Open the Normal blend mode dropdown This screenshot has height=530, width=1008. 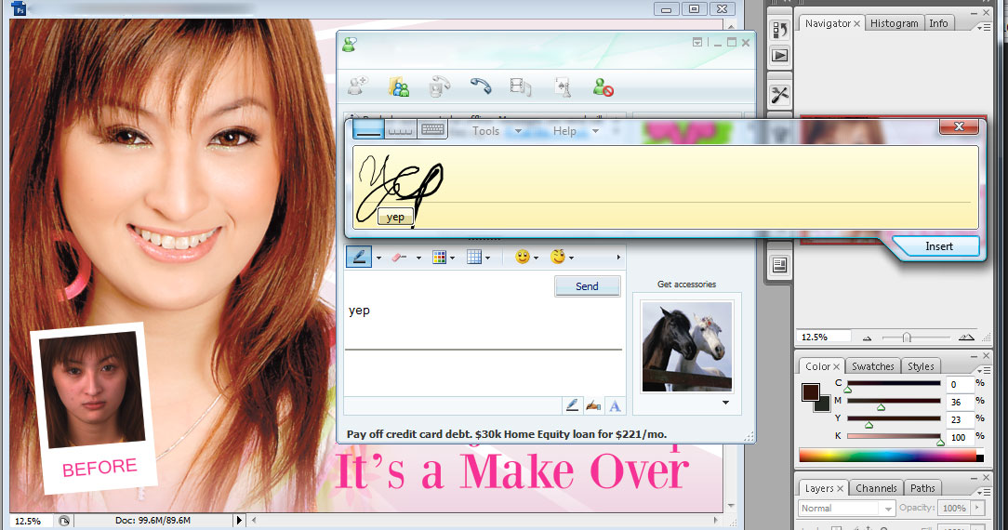(846, 509)
